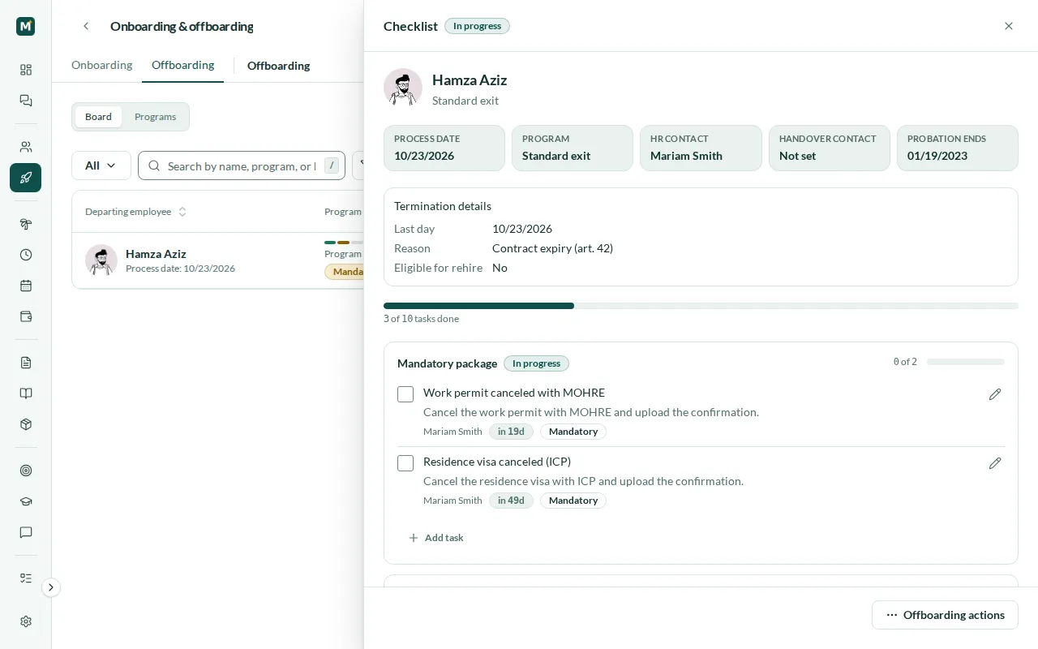The width and height of the screenshot is (1038, 649).
Task: Open the documents file icon in sidebar
Action: tap(26, 363)
